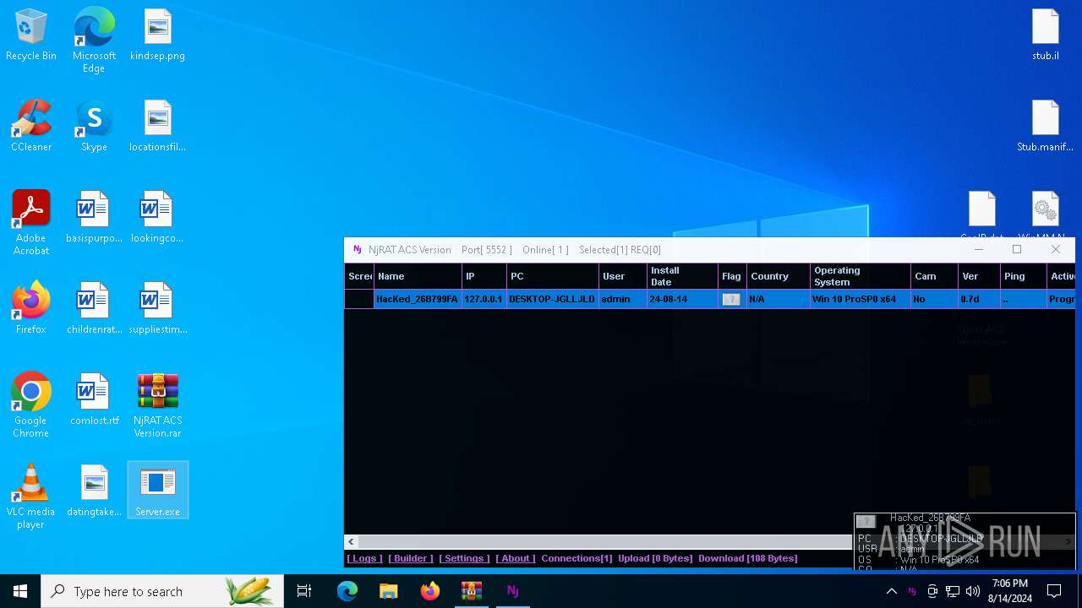Open the volume control in system tray
Viewport: 1082px width, 608px height.
[x=973, y=591]
